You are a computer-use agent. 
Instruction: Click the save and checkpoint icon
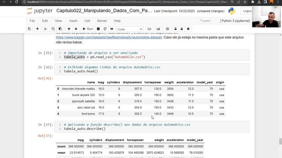pyautogui.click(x=30, y=29)
